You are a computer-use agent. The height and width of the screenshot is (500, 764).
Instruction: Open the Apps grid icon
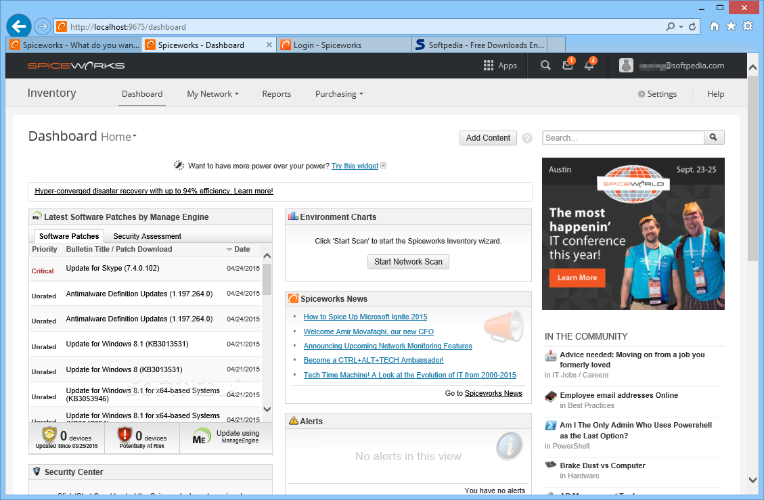point(488,66)
